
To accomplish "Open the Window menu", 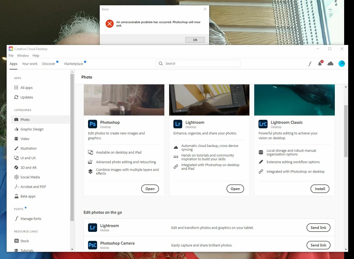I will pyautogui.click(x=23, y=56).
